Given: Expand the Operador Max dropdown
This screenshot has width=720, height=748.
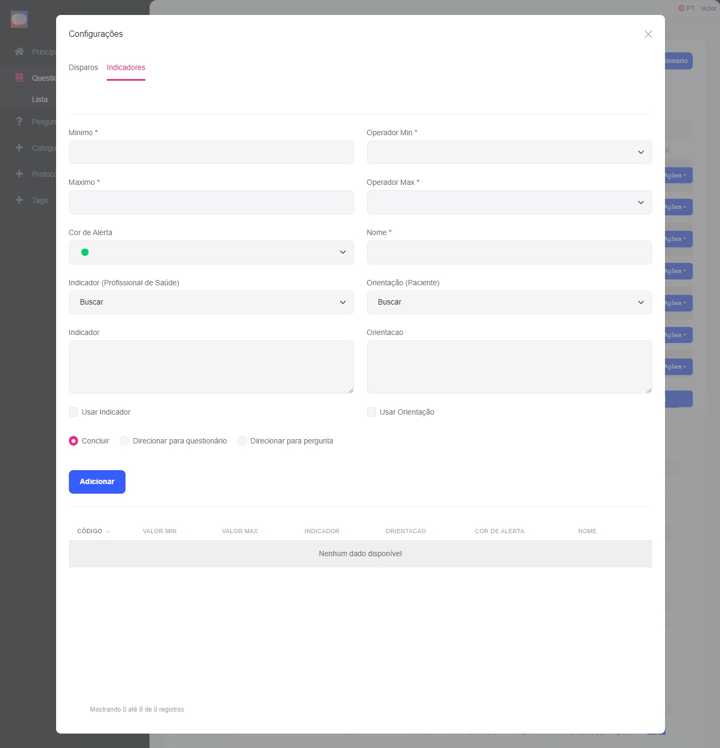Looking at the screenshot, I should pyautogui.click(x=508, y=202).
